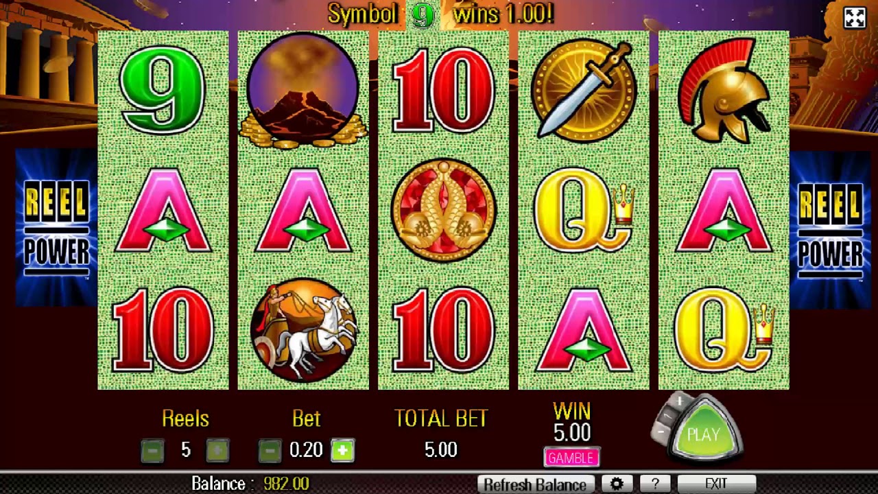Increase the bet with green plus
This screenshot has height=494, width=878.
tap(343, 450)
